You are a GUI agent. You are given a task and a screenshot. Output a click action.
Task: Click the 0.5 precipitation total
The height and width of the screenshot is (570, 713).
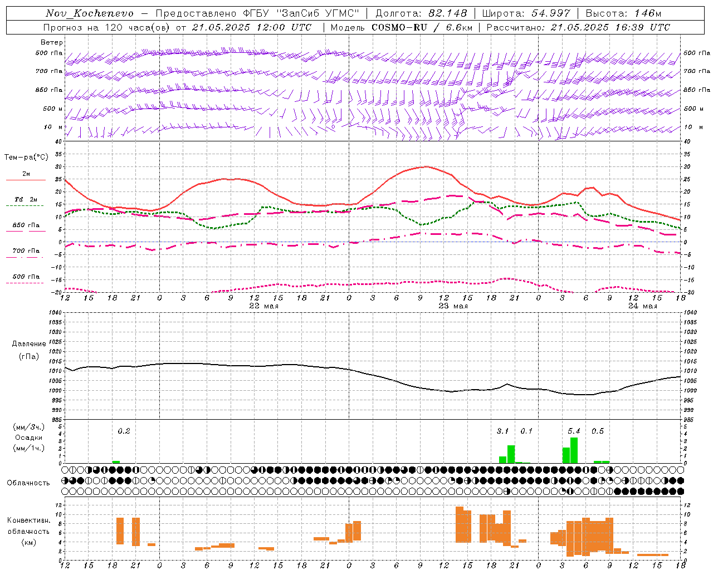tap(597, 431)
